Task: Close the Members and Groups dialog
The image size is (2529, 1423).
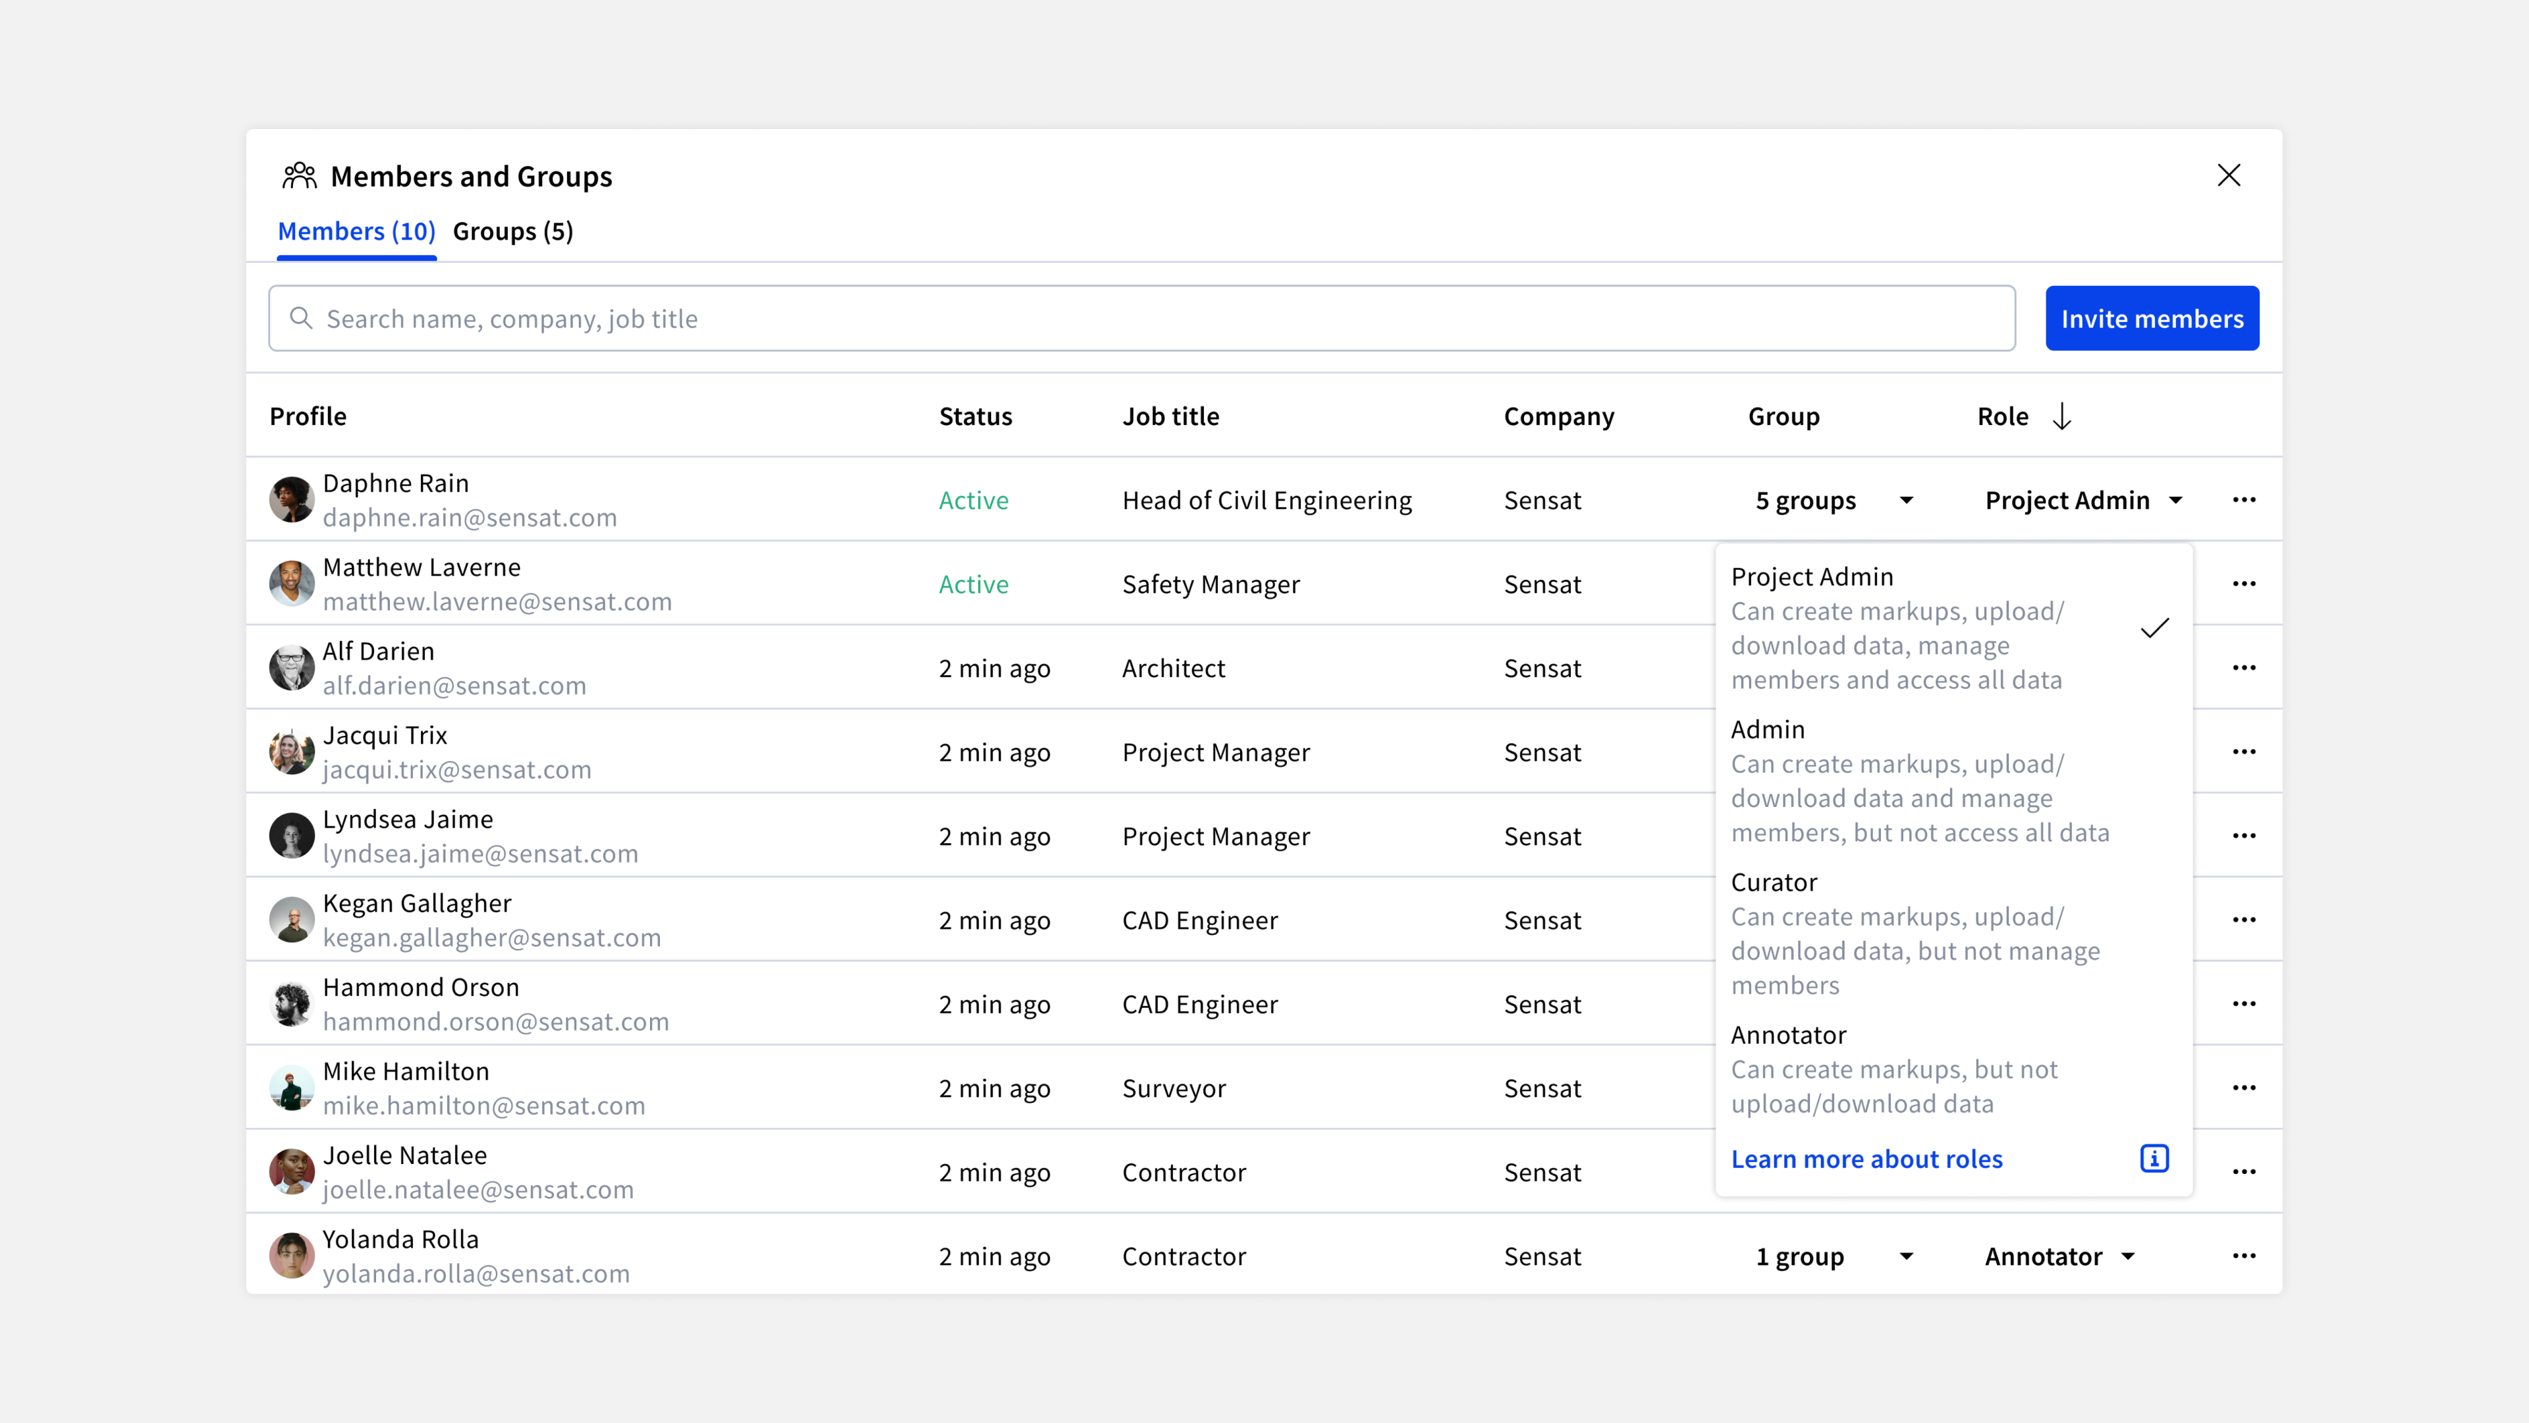Action: click(2229, 175)
